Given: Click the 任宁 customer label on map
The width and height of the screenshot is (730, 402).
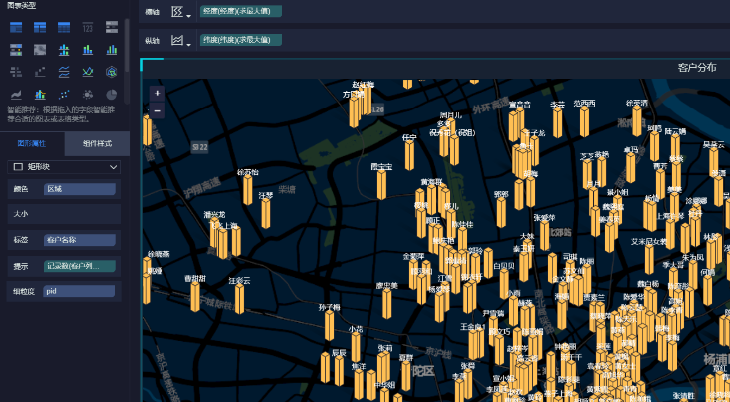Looking at the screenshot, I should tap(409, 137).
